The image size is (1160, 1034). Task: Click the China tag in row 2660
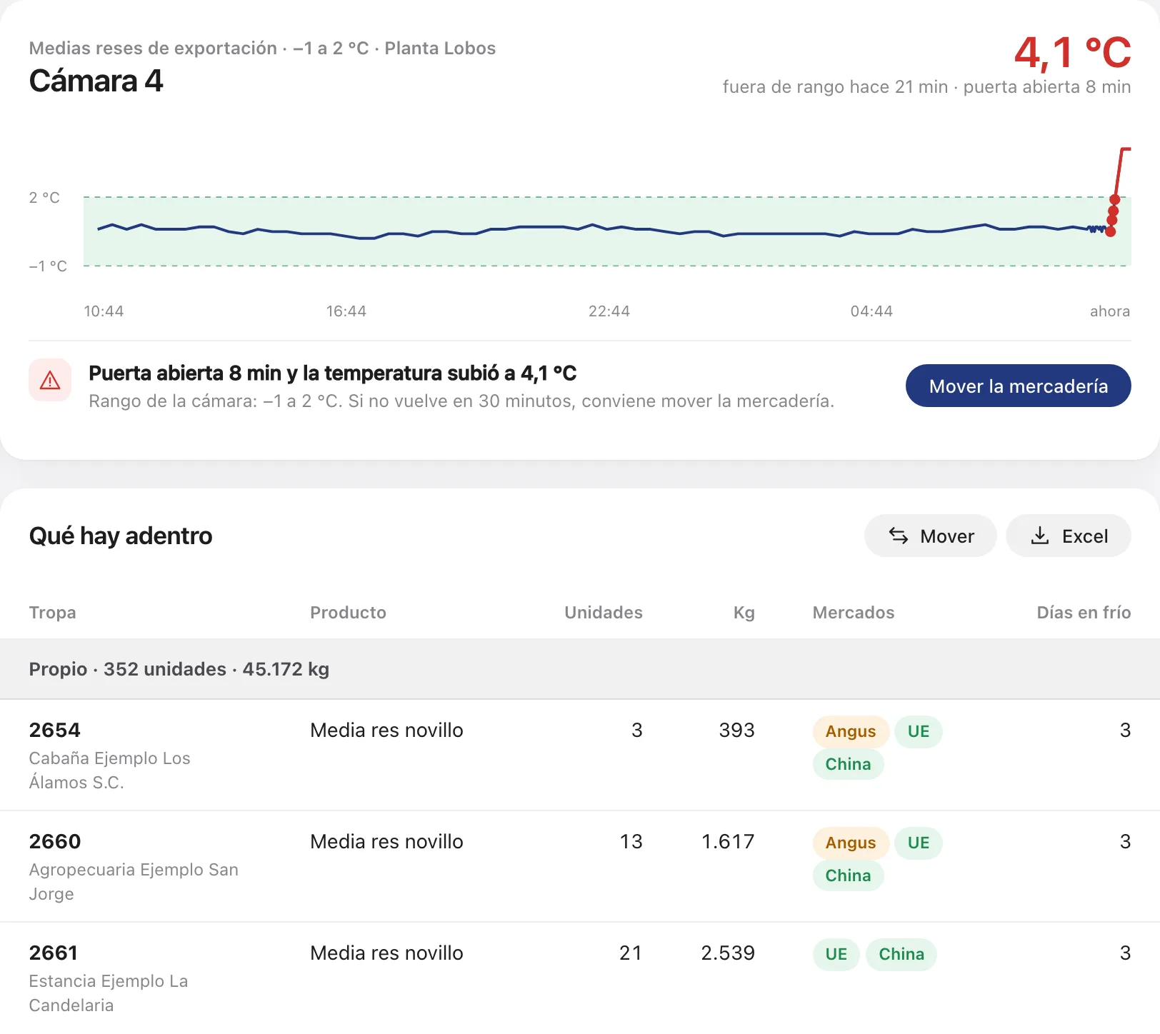[x=849, y=875]
